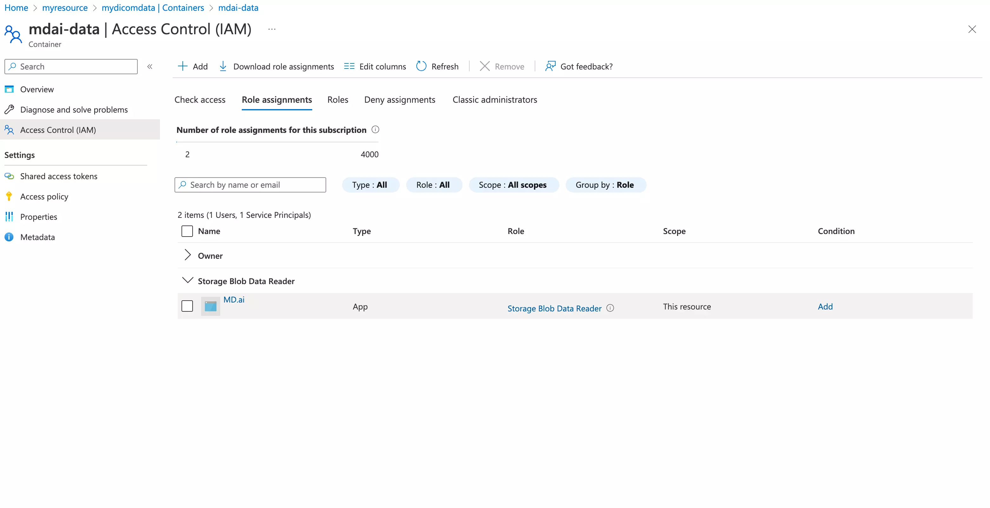
Task: Select Access policy via its key icon
Action: (x=9, y=196)
